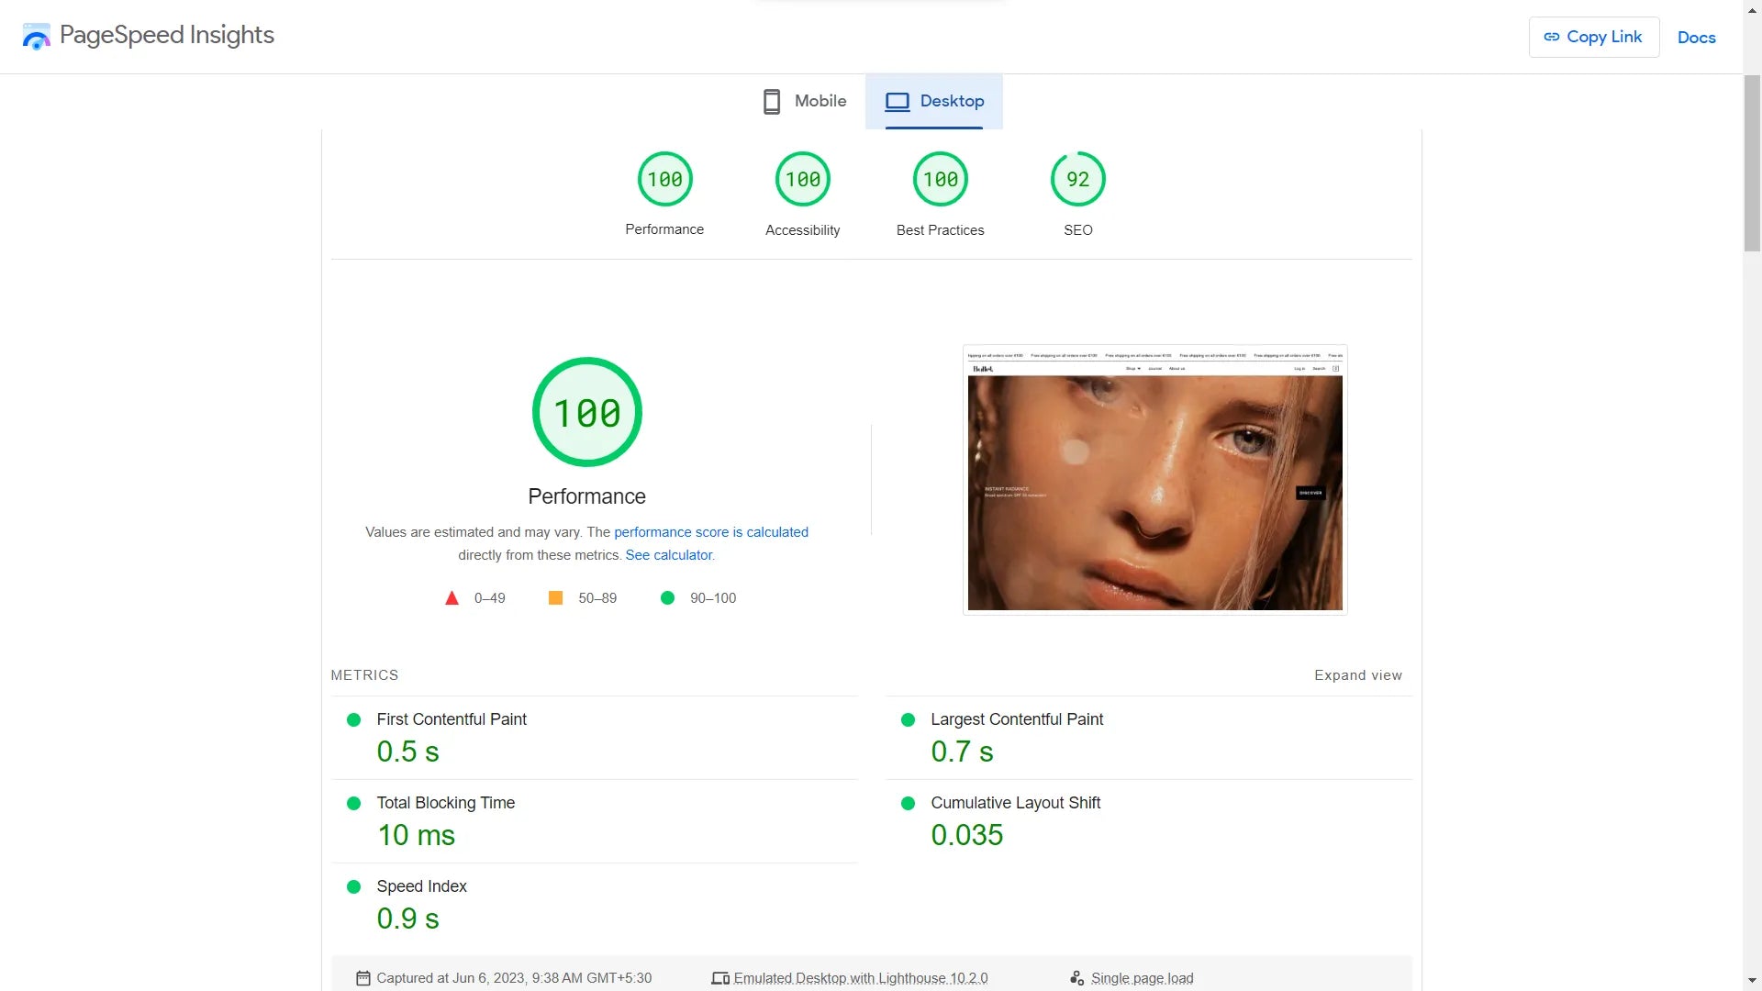Open the performance score is calculated link
Image resolution: width=1762 pixels, height=991 pixels.
click(x=710, y=532)
